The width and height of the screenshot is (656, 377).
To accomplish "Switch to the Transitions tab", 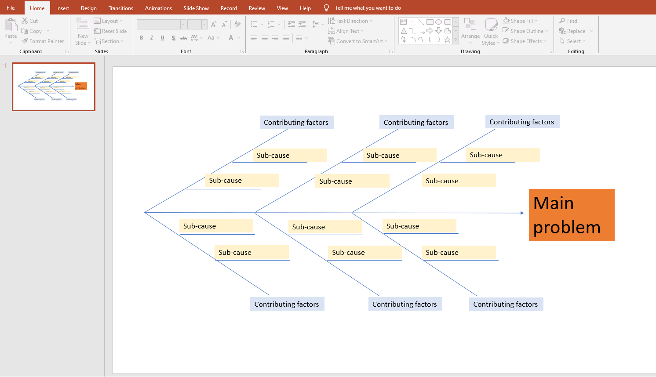I will click(x=121, y=8).
